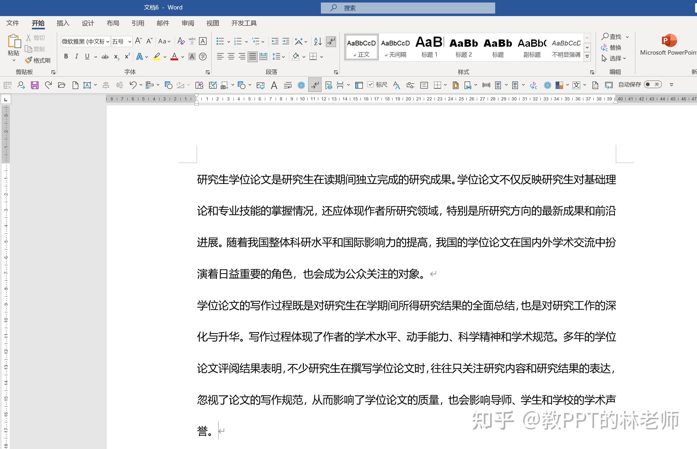Open the 插入 ribbon tab
Image resolution: width=697 pixels, height=449 pixels.
63,23
